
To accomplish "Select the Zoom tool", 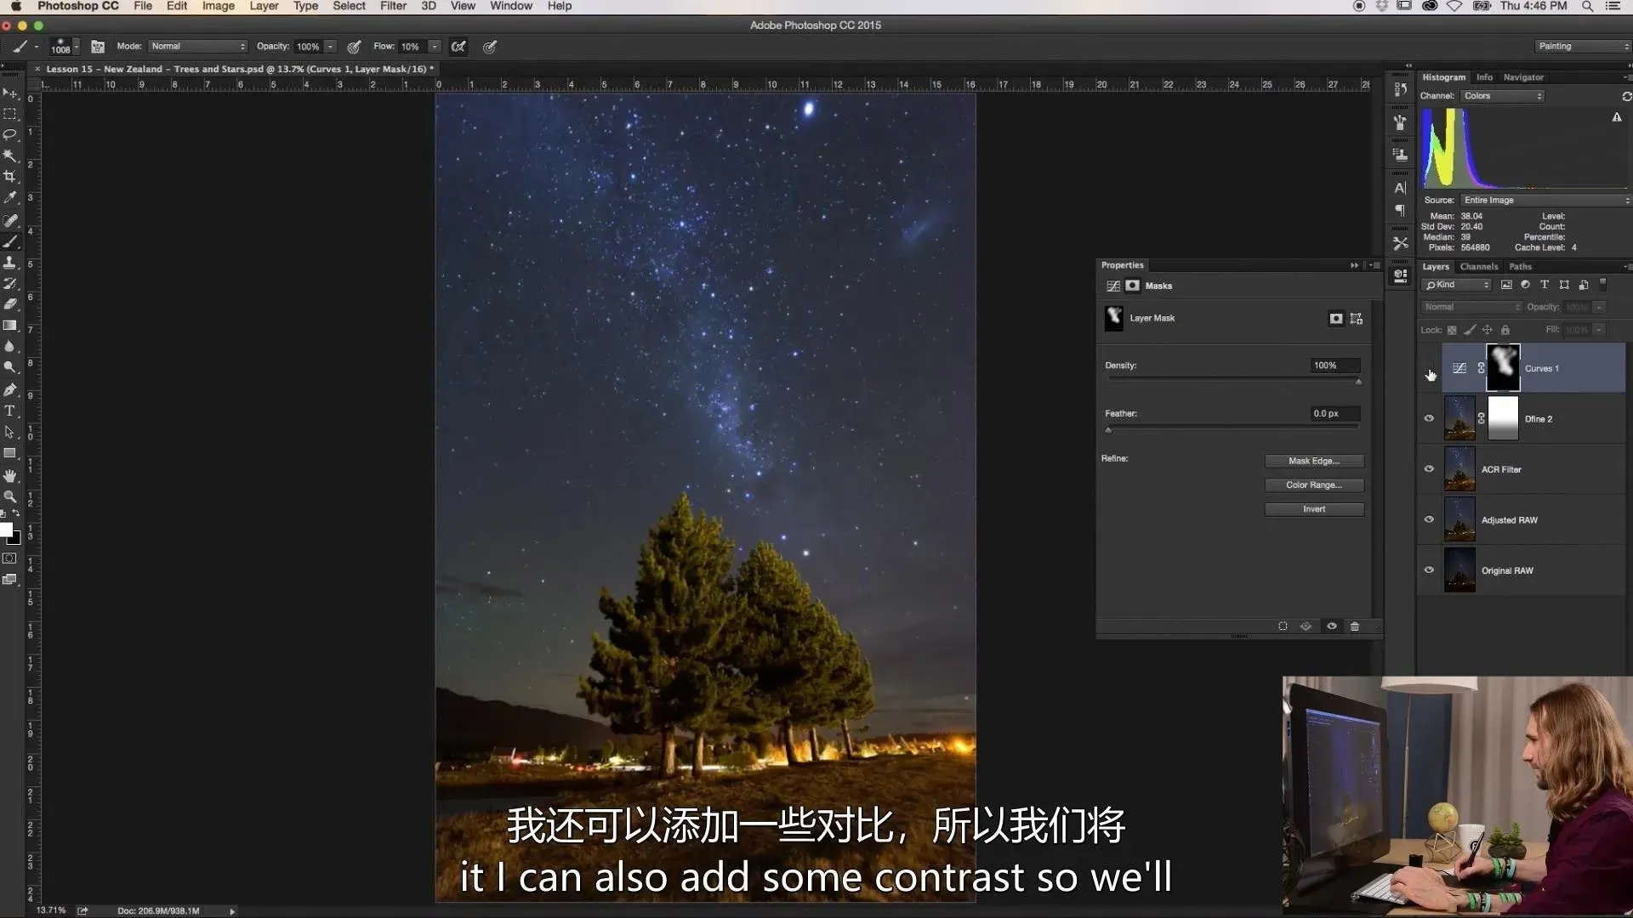I will [10, 496].
